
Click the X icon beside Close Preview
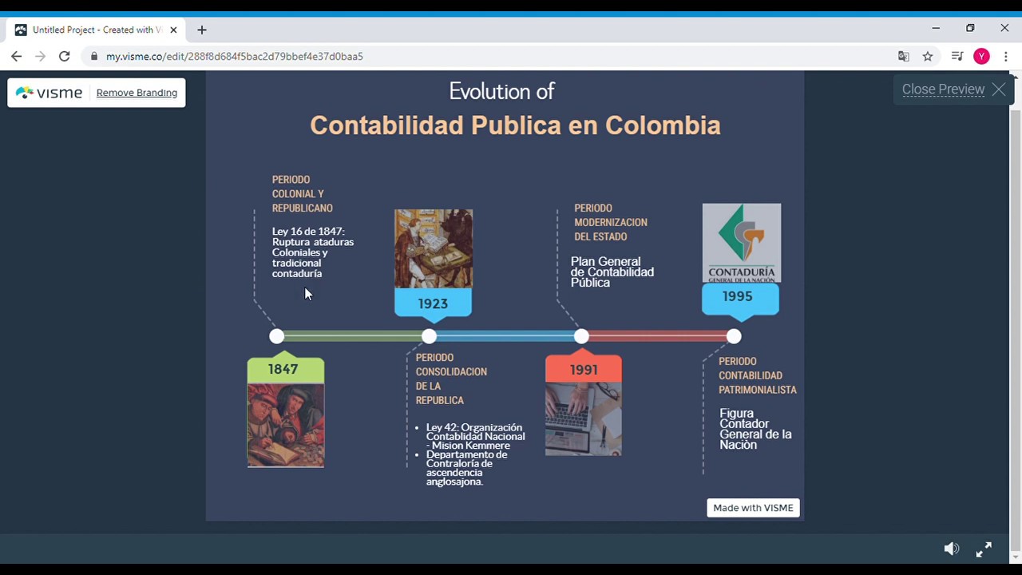[999, 89]
